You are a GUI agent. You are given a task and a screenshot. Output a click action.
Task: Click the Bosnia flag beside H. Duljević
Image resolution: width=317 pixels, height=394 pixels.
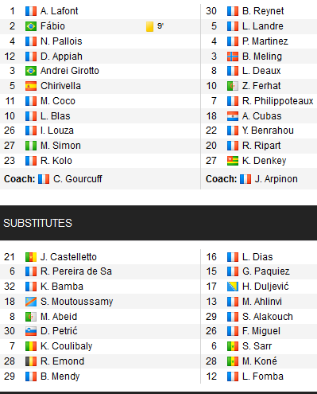point(233,287)
